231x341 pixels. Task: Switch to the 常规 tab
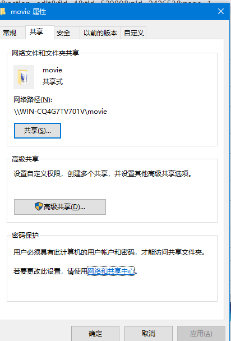tap(10, 33)
